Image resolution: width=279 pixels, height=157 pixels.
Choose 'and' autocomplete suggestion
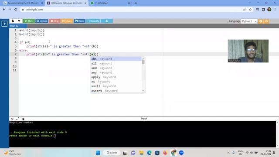[x=116, y=68]
